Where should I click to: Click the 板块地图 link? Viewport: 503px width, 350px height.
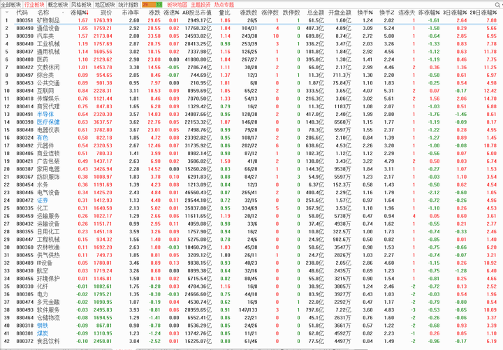click(177, 4)
